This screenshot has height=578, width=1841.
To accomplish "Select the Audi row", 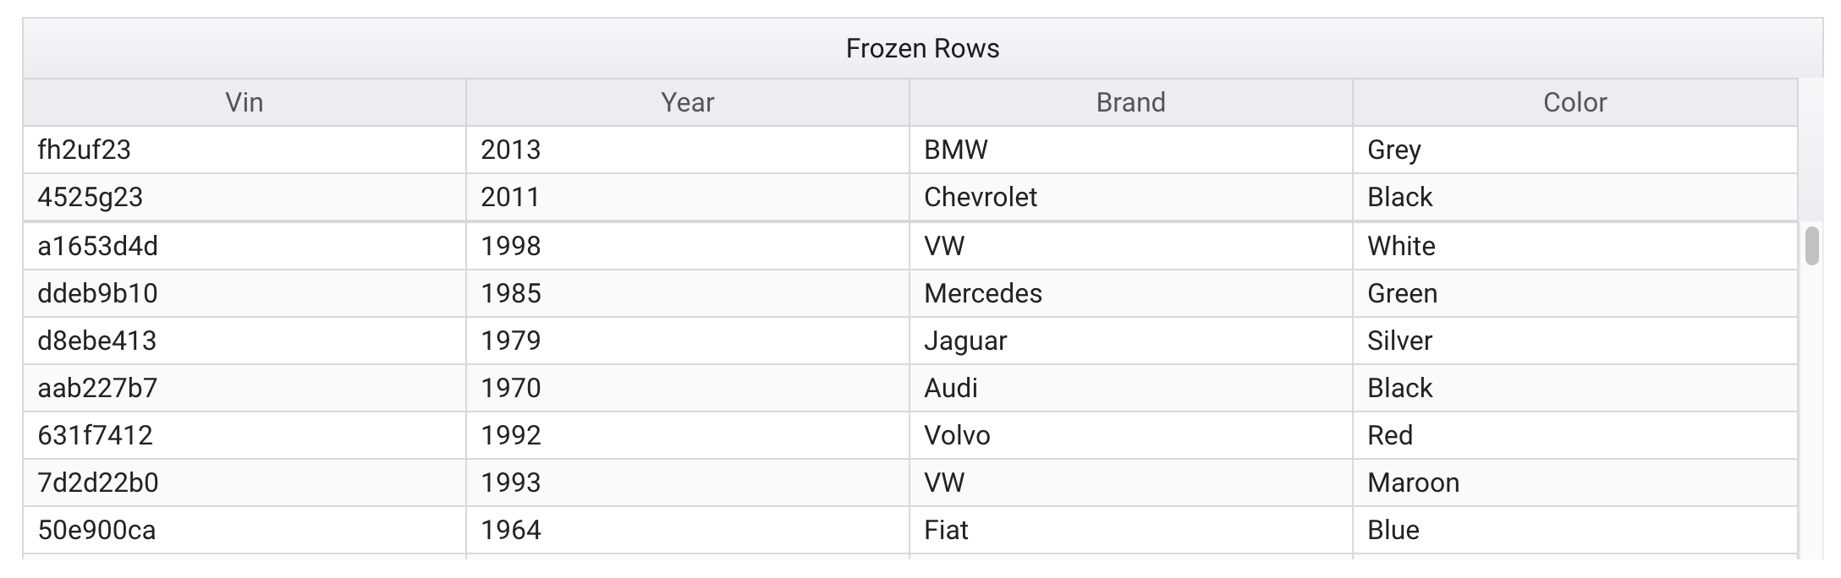I will pos(910,388).
